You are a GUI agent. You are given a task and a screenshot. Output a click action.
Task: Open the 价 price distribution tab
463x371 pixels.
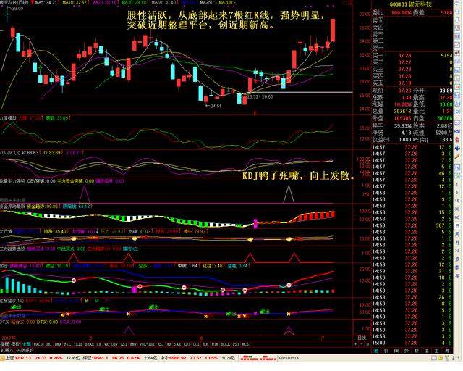click(x=386, y=351)
